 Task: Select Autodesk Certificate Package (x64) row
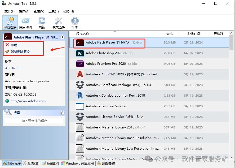tap(149, 85)
